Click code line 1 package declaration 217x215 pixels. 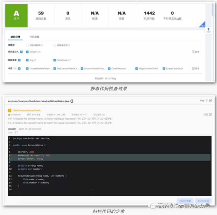32,138
